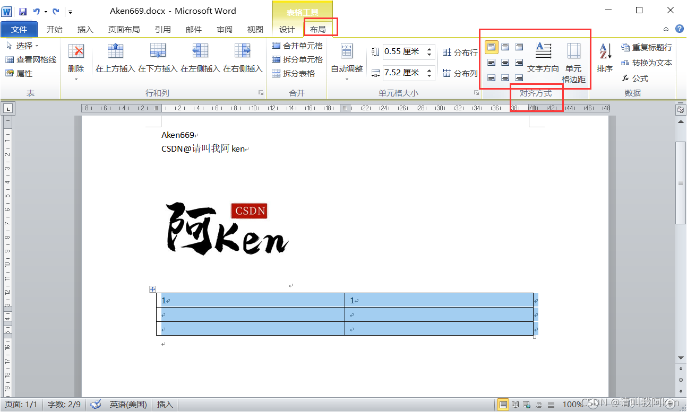Switch to the 引用 ribbon tab
The width and height of the screenshot is (687, 412).
[162, 30]
